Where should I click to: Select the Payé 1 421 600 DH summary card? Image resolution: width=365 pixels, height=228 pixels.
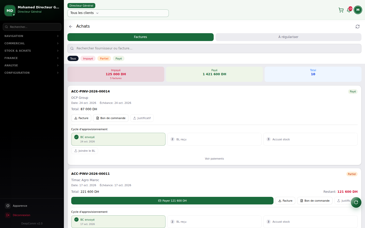coord(214,74)
